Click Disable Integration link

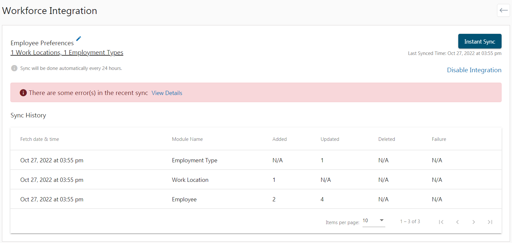474,70
